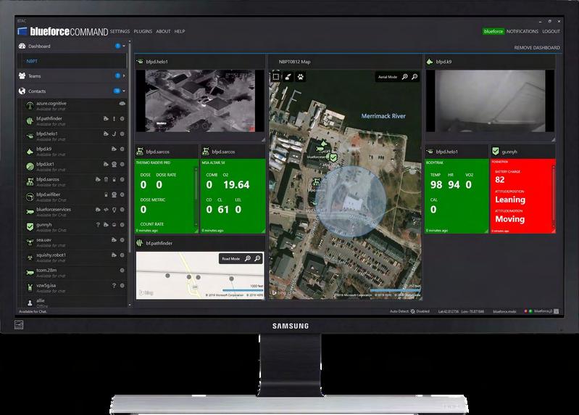Toggle the Aerial Mode map view button
The height and width of the screenshot is (415, 579).
(388, 77)
